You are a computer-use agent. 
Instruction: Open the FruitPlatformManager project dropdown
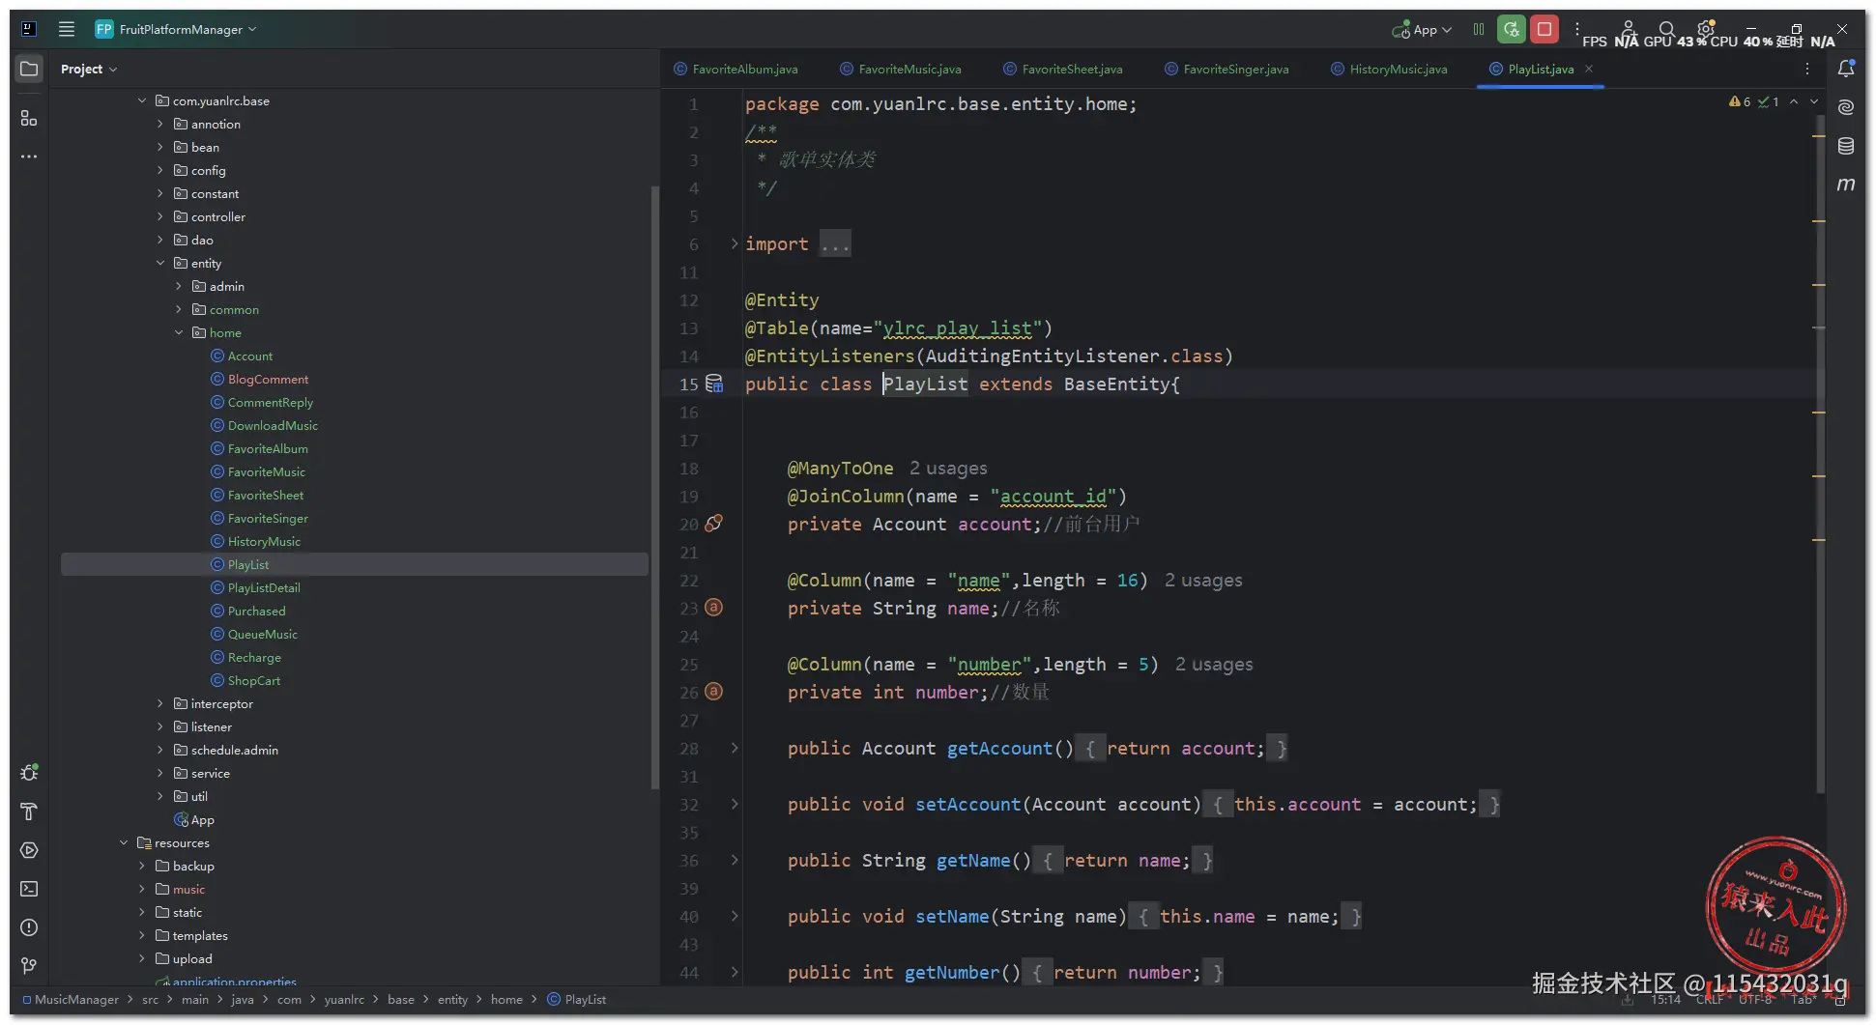(x=176, y=29)
